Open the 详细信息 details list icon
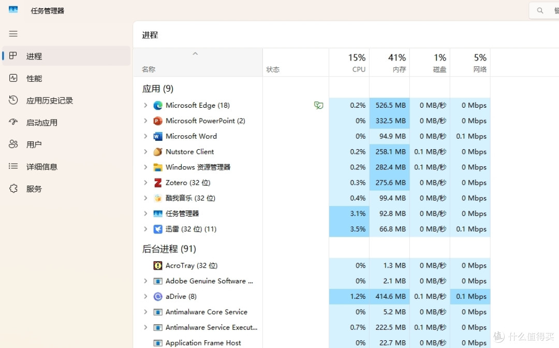The width and height of the screenshot is (559, 348). pyautogui.click(x=13, y=166)
